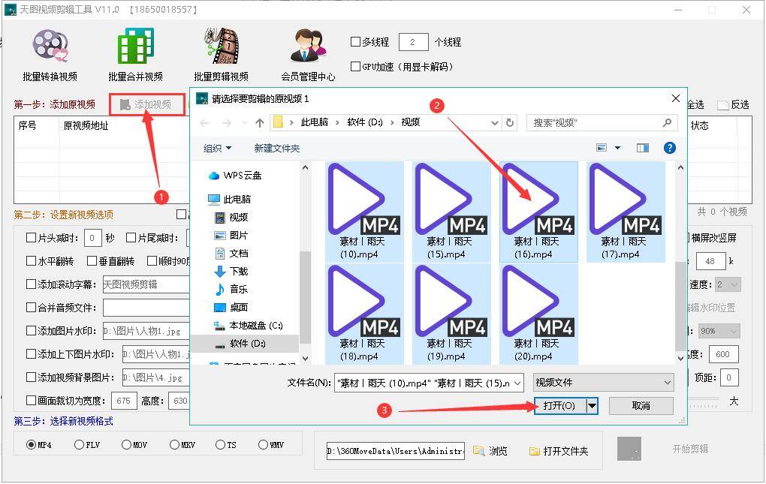Enable 垂直翻转 checkbox
The image size is (766, 484).
[x=92, y=261]
